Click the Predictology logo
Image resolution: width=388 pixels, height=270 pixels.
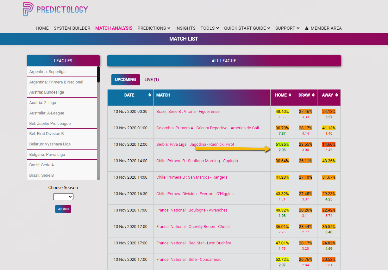coord(55,9)
